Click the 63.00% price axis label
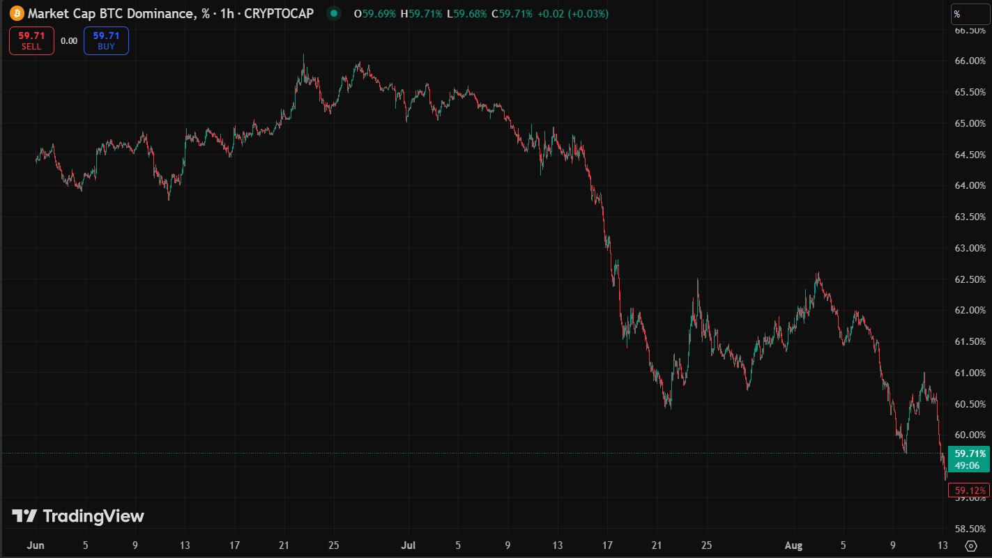The image size is (992, 558). (970, 248)
